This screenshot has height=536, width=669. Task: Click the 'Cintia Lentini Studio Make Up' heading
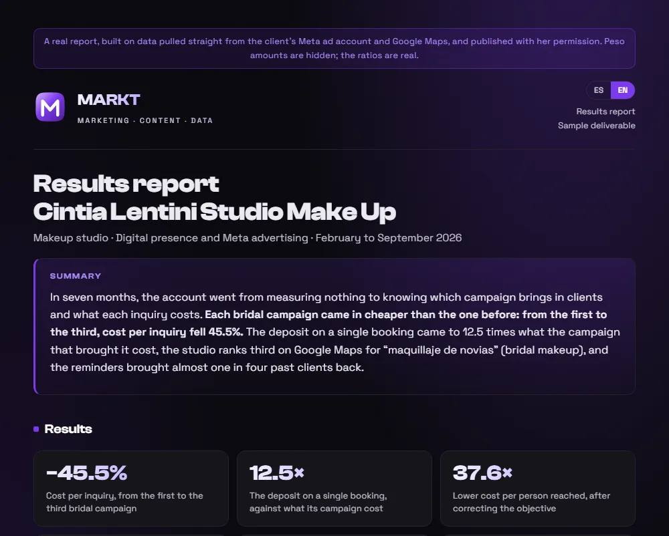[x=215, y=212]
